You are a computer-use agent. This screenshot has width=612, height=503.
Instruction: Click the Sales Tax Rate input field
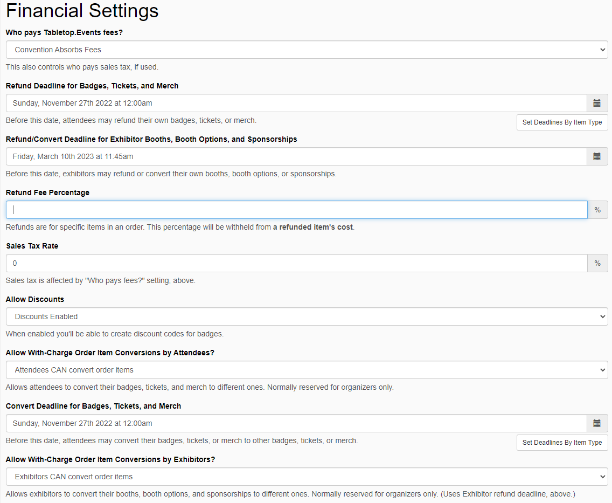point(297,263)
